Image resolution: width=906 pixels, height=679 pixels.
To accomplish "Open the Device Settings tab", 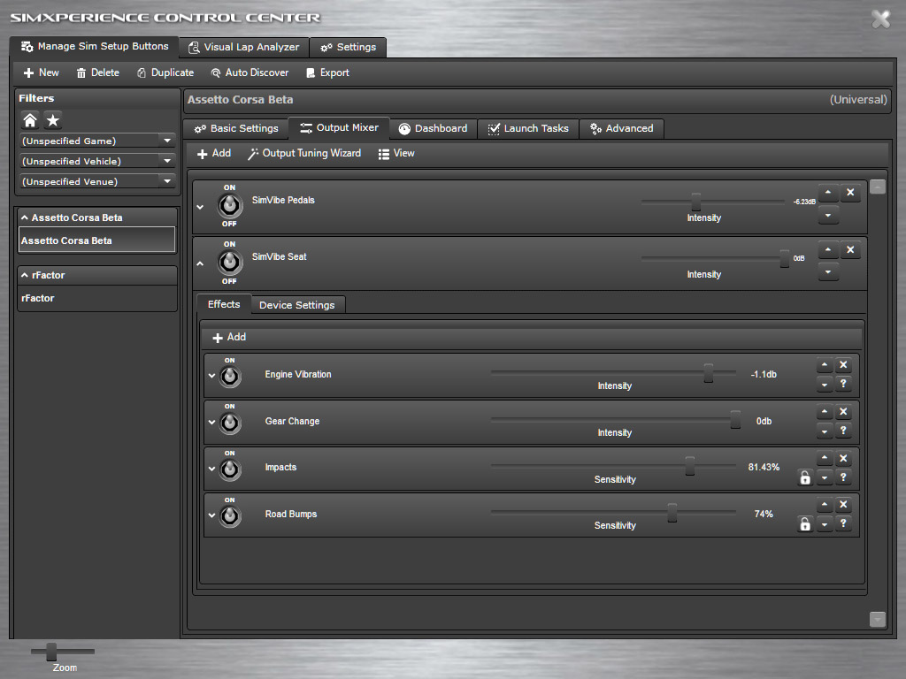I will [x=296, y=305].
